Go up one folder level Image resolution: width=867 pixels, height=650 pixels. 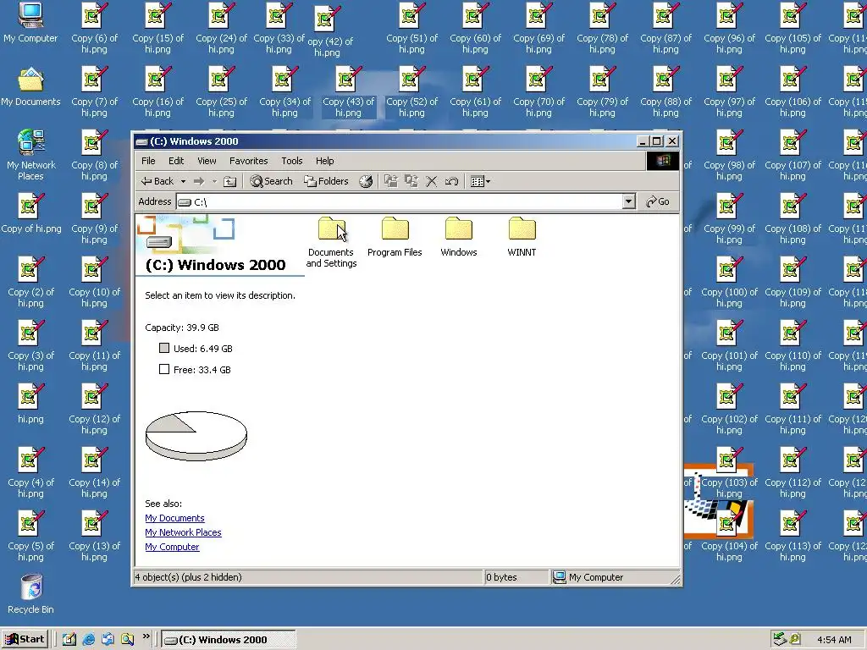230,181
